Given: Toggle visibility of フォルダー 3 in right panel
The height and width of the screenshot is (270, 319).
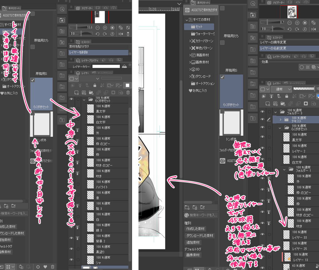Looking at the screenshot, I should 262,112.
